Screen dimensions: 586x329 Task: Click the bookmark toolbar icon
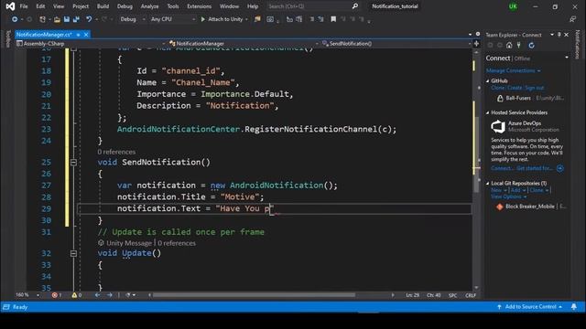[x=333, y=19]
